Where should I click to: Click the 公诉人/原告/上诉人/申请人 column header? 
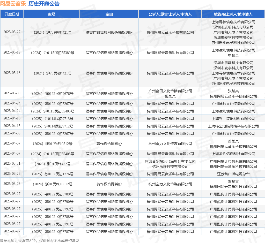(170, 14)
